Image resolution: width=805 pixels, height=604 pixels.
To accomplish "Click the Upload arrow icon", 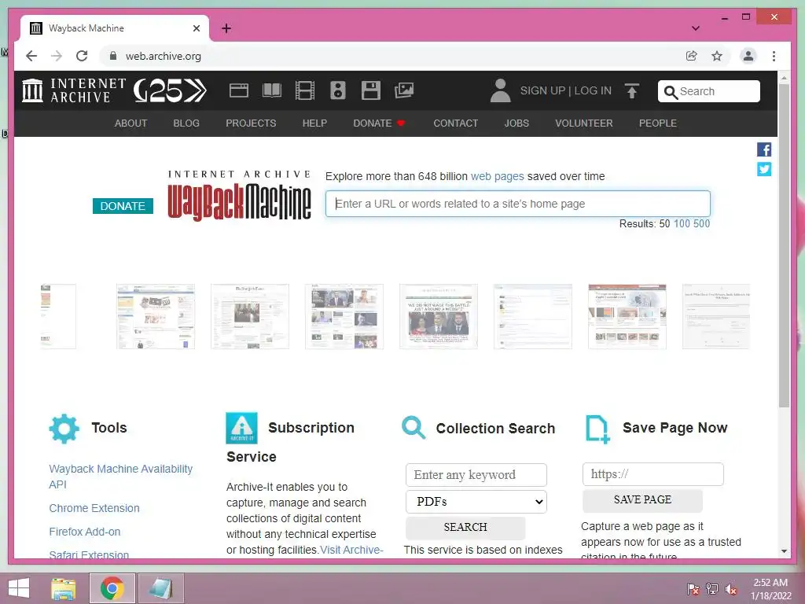I will pyautogui.click(x=632, y=91).
